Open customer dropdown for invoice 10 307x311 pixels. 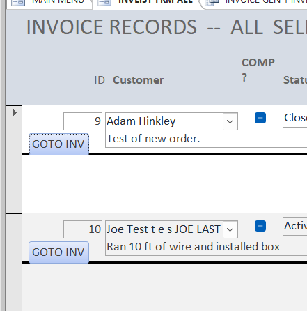click(230, 229)
